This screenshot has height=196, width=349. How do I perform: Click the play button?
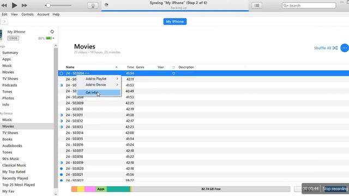click(x=14, y=5)
